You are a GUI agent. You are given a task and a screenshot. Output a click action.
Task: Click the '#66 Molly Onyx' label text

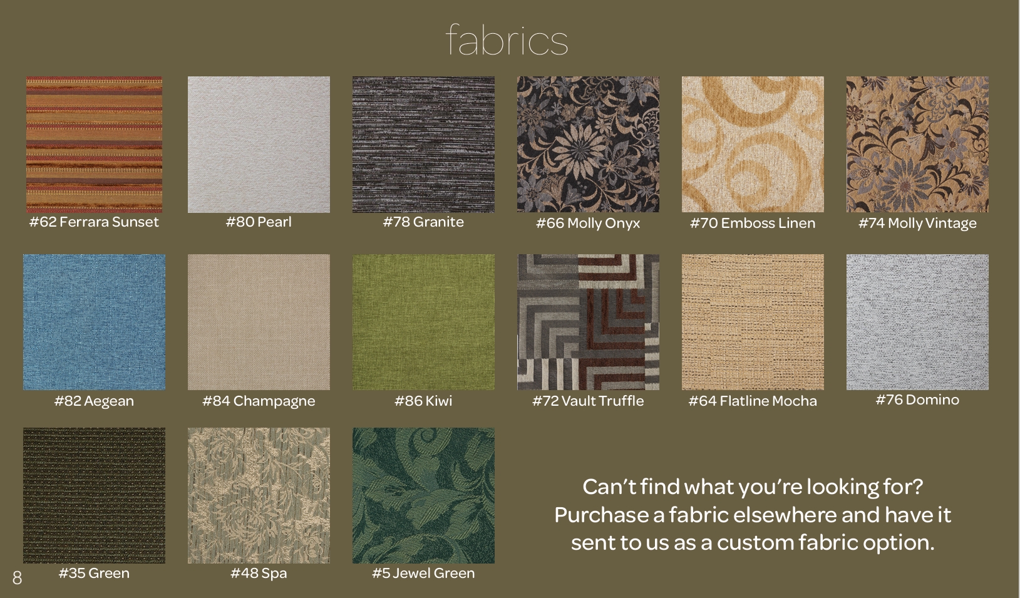(588, 224)
